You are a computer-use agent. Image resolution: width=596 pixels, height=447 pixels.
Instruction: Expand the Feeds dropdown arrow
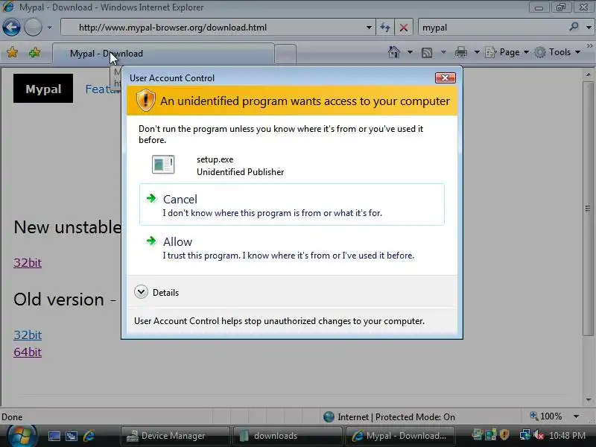coord(443,52)
